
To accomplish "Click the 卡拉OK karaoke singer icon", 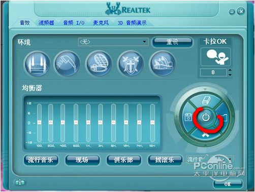I will coord(215,57).
